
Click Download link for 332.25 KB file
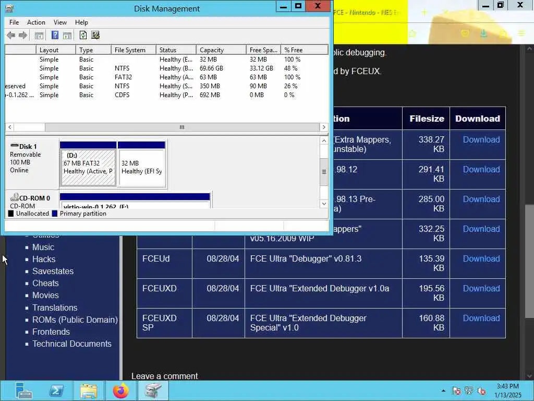(x=481, y=229)
